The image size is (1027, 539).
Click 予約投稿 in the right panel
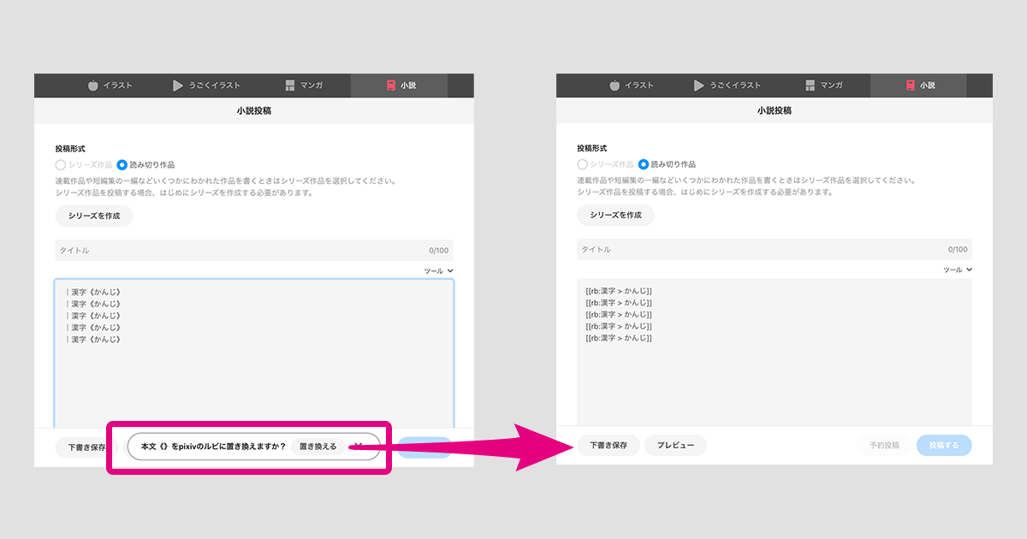point(884,446)
